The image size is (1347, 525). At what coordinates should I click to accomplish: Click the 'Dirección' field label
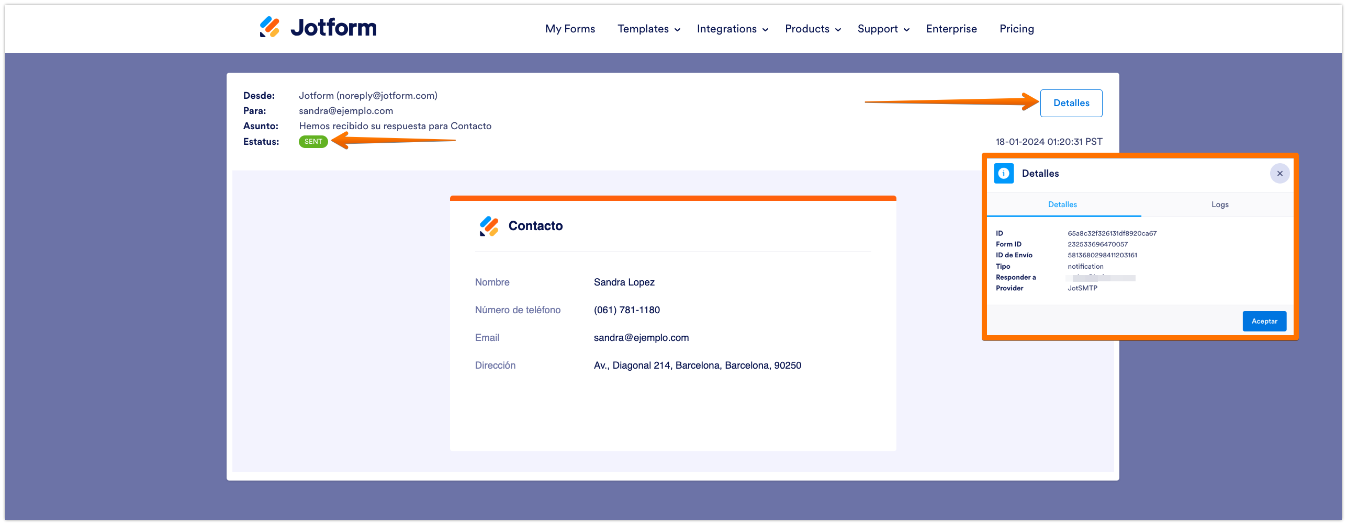[495, 366]
